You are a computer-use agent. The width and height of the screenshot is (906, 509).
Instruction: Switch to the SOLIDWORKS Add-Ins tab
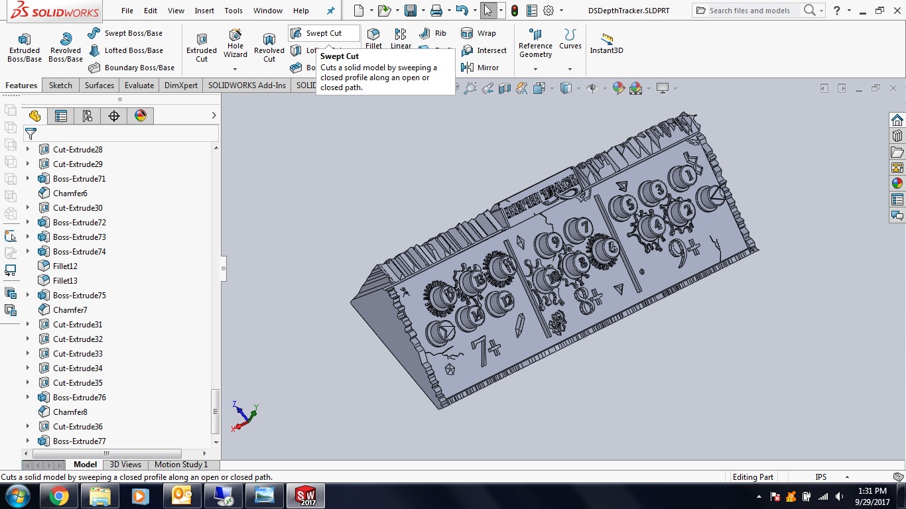point(247,85)
